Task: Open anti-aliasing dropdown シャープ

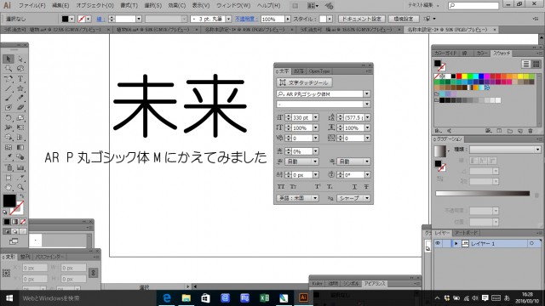Action: tap(353, 198)
